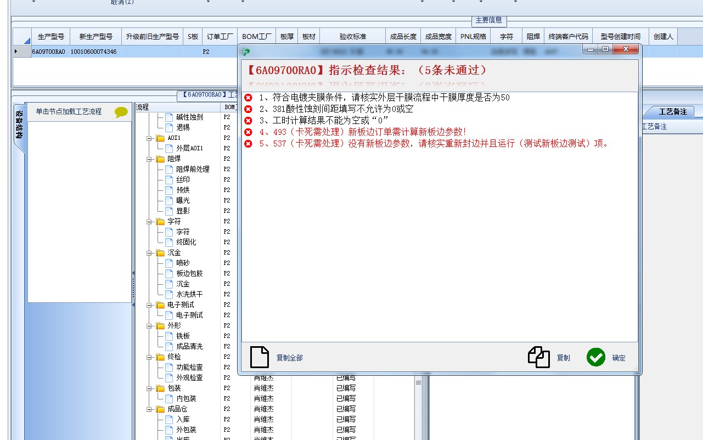Click the error icon beside message 3 about 工时计算结果

[248, 121]
